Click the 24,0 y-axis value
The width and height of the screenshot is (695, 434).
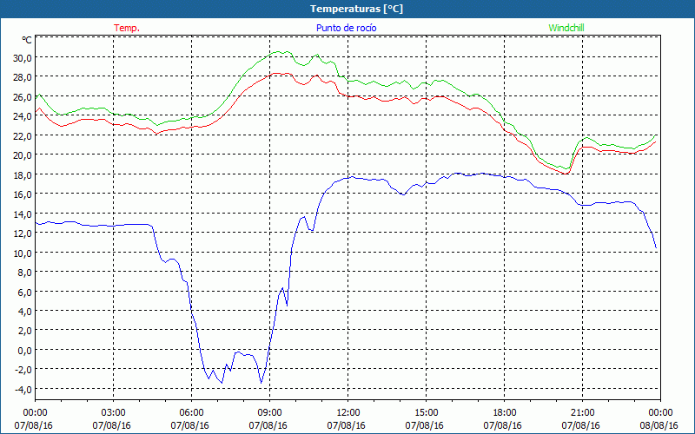pyautogui.click(x=23, y=116)
